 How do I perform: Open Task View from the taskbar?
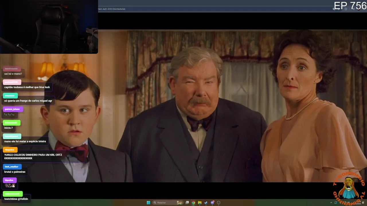pyautogui.click(x=187, y=203)
